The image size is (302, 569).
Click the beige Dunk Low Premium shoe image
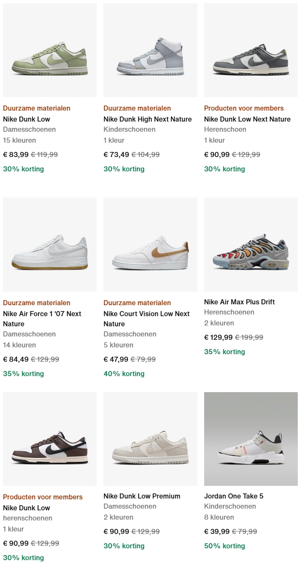click(150, 439)
